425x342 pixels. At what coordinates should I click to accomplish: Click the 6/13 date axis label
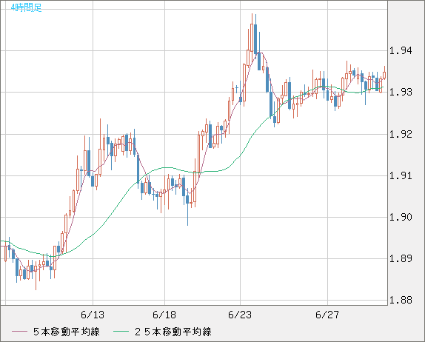click(x=93, y=315)
